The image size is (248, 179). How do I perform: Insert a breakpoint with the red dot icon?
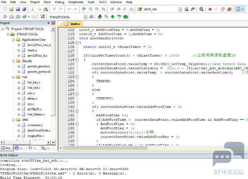click(x=210, y=9)
